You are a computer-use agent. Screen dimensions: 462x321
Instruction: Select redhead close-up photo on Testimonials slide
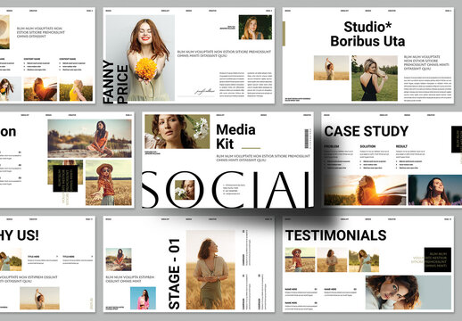coord(408,292)
